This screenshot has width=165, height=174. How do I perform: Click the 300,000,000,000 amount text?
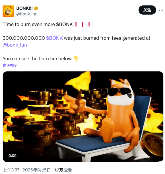pyautogui.click(x=24, y=38)
